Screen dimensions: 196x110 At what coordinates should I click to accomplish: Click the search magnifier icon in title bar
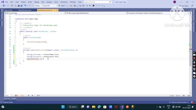coord(110,2)
